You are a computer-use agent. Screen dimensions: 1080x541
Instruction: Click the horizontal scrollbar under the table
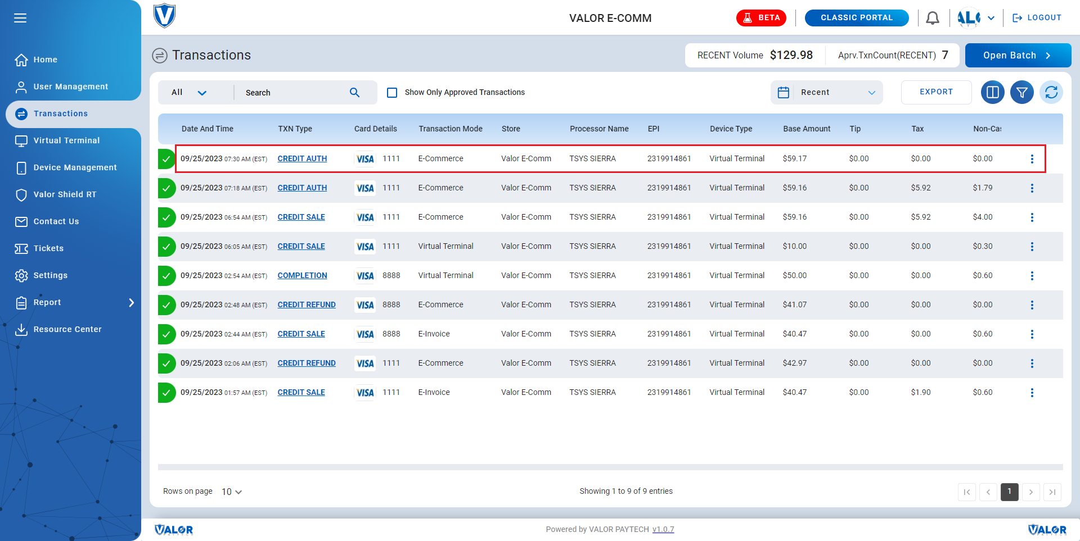(610, 467)
